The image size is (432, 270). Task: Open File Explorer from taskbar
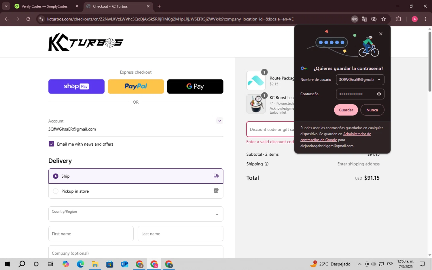[x=95, y=264]
